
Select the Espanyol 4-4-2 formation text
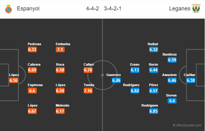coord(92,9)
